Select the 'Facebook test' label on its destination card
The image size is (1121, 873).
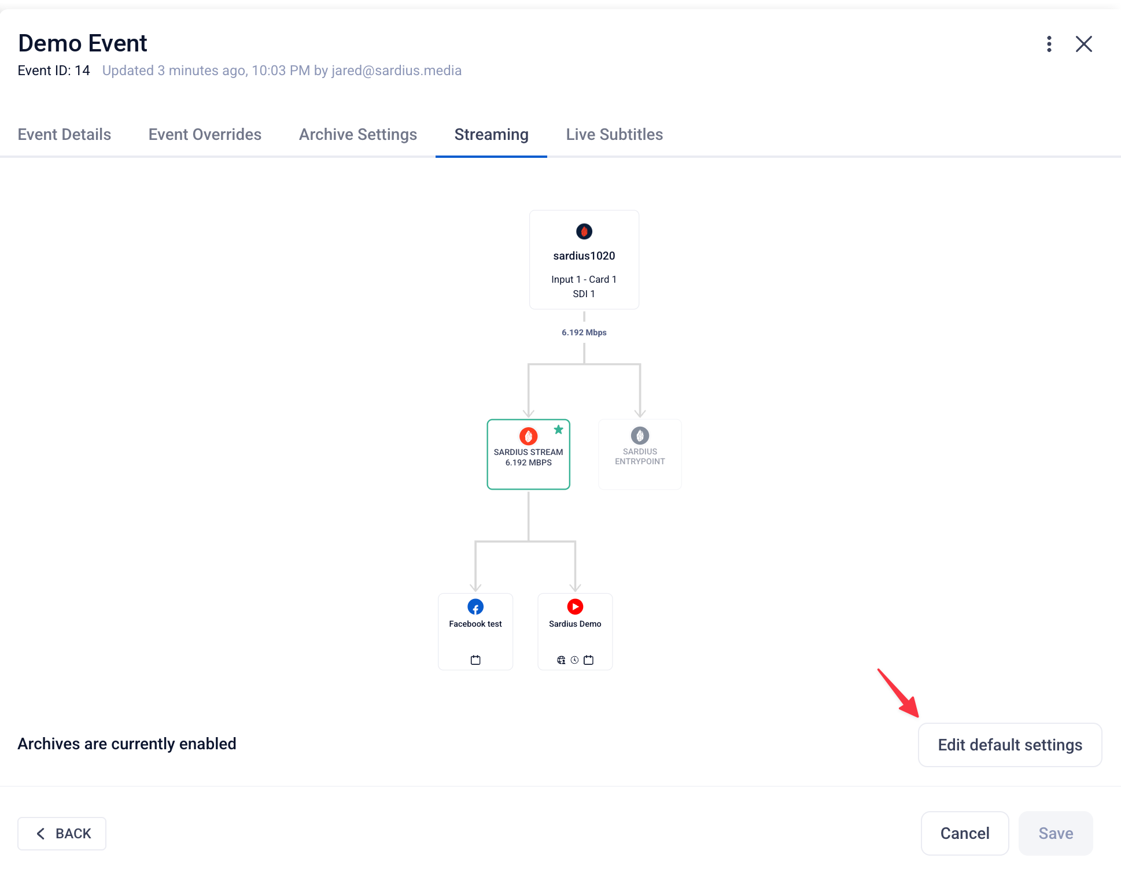click(x=475, y=624)
